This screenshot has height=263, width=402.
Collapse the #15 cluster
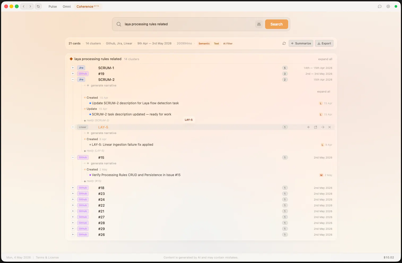(x=73, y=157)
